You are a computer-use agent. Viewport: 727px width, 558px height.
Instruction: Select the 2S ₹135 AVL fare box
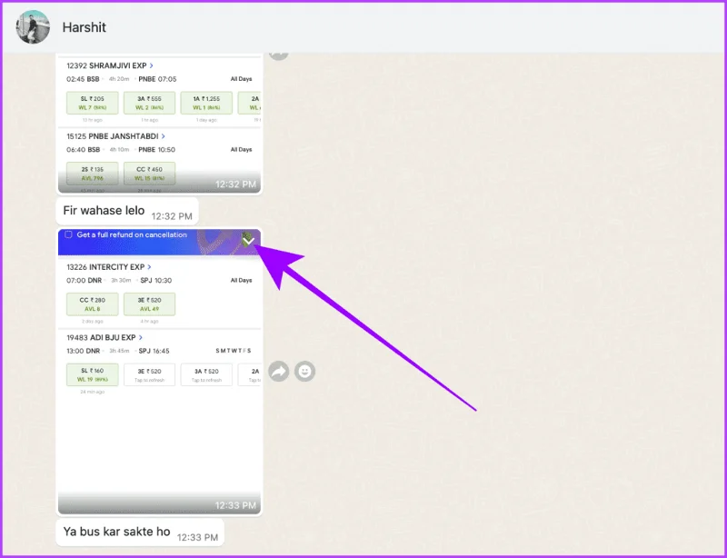click(93, 173)
